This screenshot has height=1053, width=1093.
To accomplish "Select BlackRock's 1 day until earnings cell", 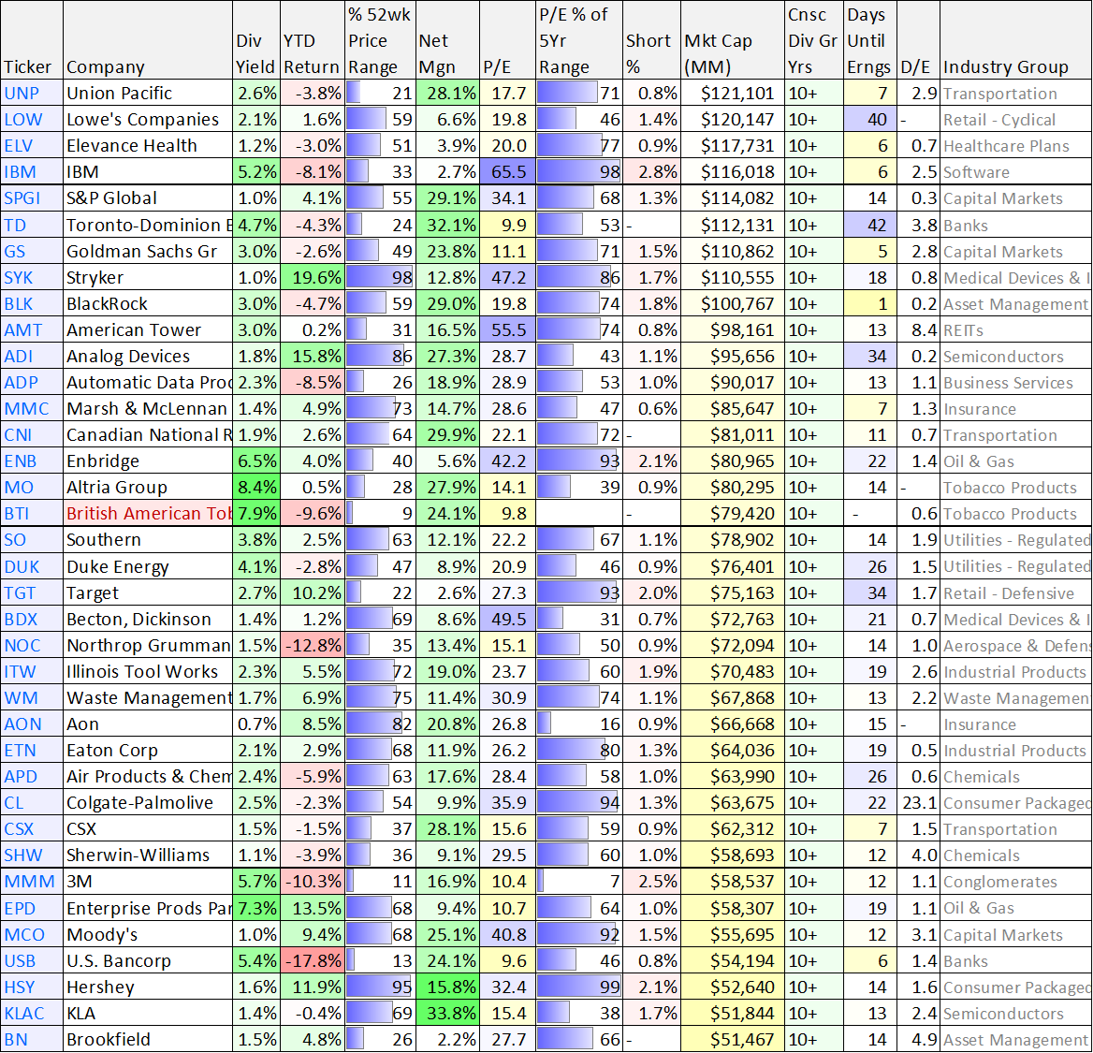I will (869, 304).
